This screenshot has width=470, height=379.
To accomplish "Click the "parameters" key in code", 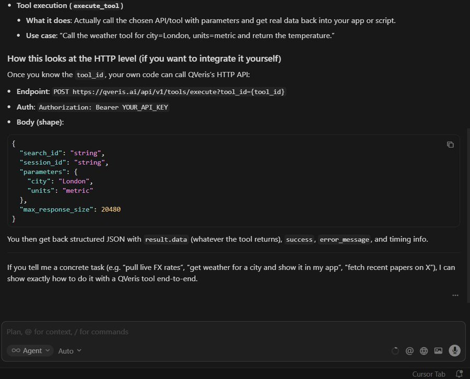I will click(x=43, y=172).
